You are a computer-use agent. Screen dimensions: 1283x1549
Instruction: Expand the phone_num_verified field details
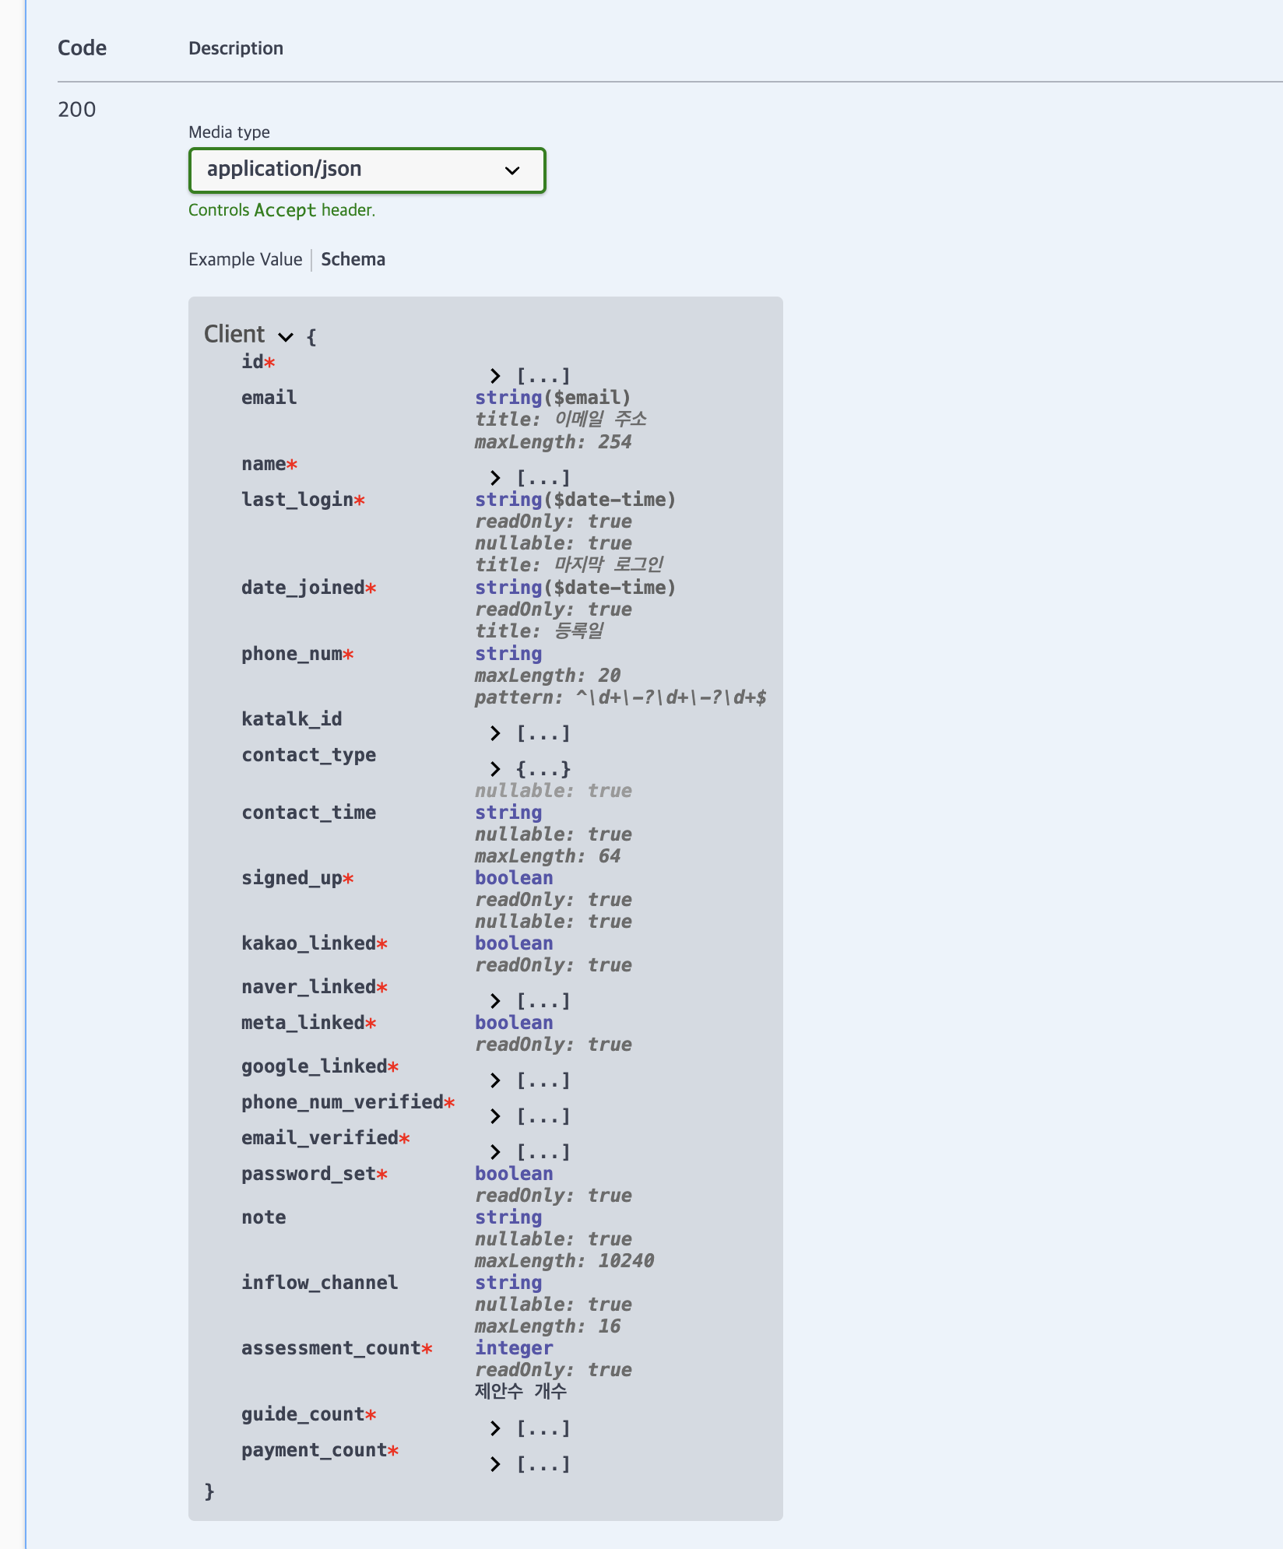click(496, 1116)
